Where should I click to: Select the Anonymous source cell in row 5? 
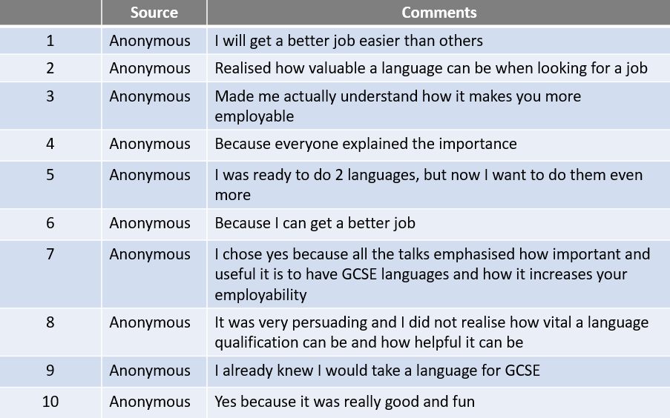tap(150, 175)
